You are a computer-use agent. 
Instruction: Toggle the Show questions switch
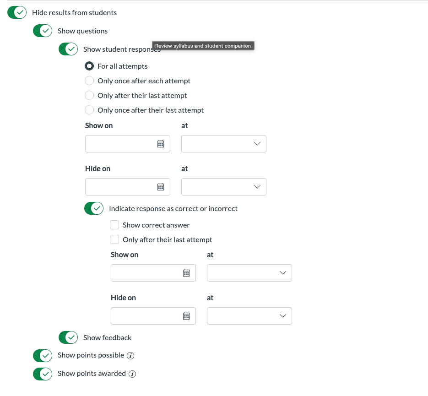click(43, 31)
